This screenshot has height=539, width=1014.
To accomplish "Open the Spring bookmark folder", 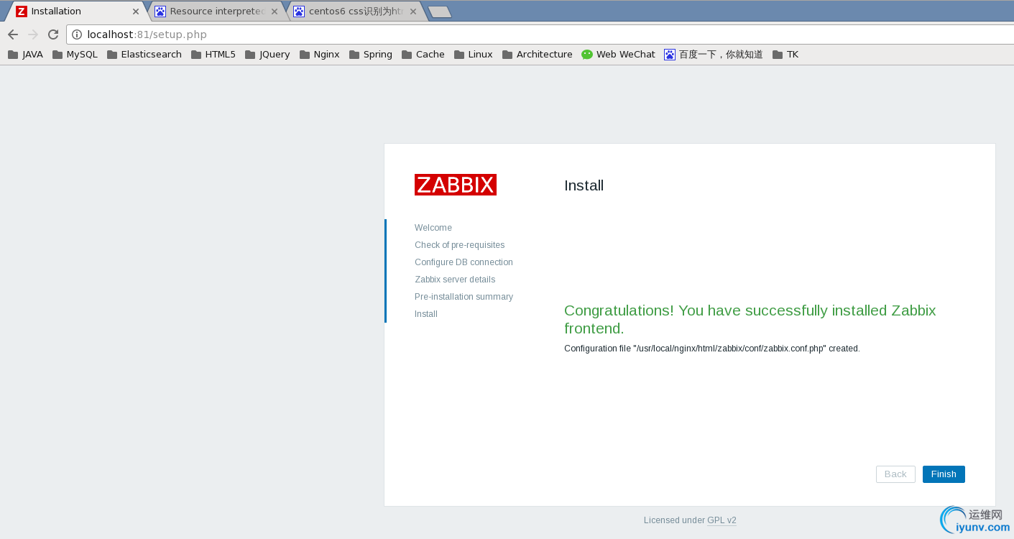I will pyautogui.click(x=371, y=55).
